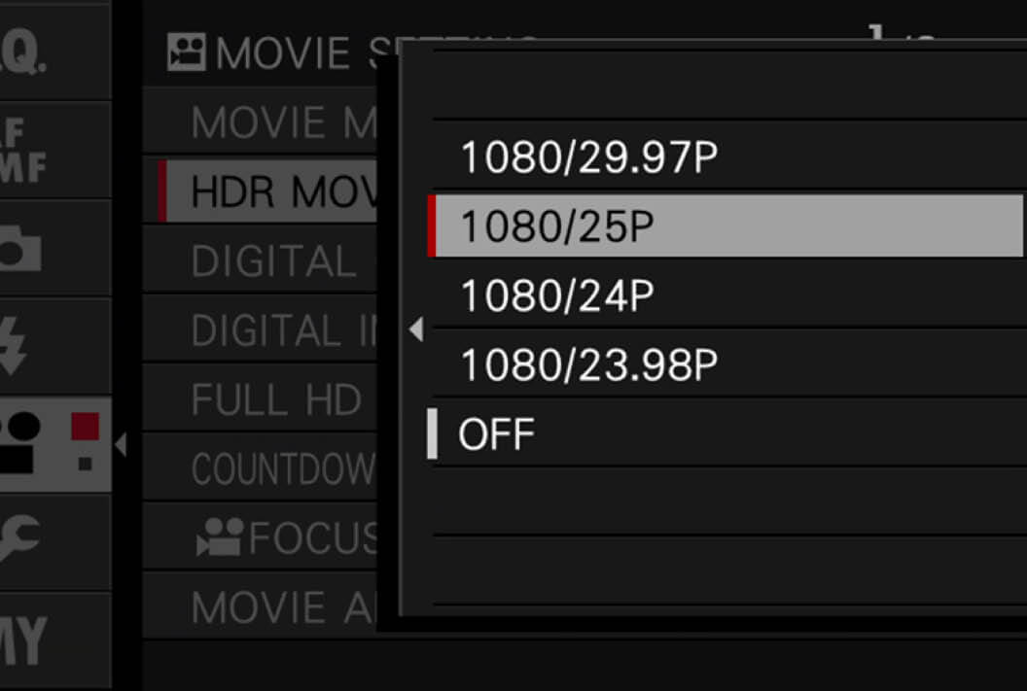Choose the 1080/24P frame rate
This screenshot has height=691, width=1027.
pos(727,295)
